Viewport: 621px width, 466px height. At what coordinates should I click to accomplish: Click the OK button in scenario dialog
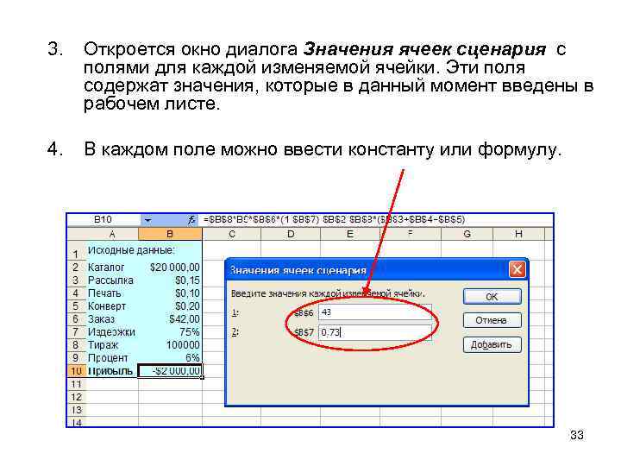pos(492,297)
